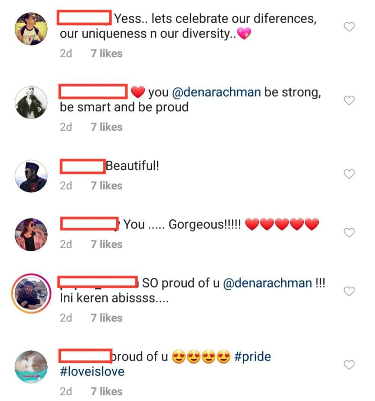Like the 'Gorgeous!!!!!' comment
Viewport: 375px width, 401px height.
pyautogui.click(x=349, y=233)
